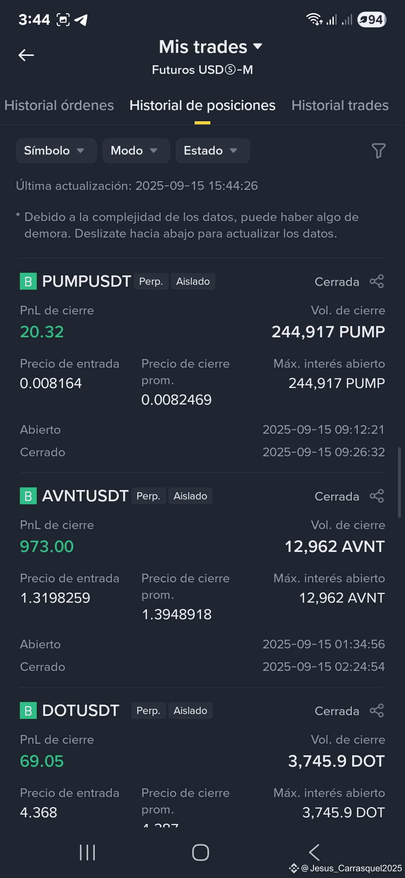The width and height of the screenshot is (405, 878).
Task: Select Historial de posiciones tab
Action: point(202,105)
